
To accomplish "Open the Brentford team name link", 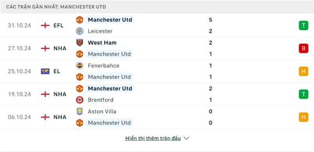I will [100, 100].
